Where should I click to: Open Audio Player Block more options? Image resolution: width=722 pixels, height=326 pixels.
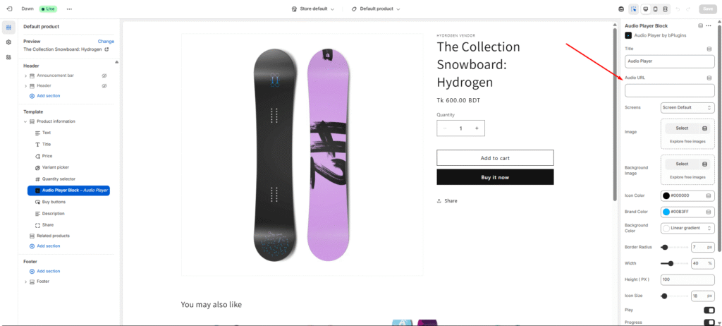coord(709,25)
